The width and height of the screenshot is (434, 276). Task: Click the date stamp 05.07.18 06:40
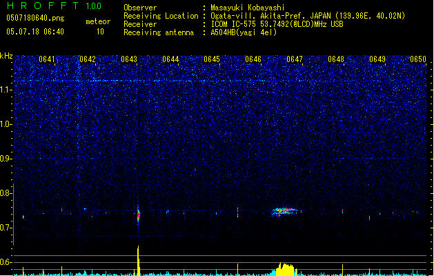click(35, 32)
